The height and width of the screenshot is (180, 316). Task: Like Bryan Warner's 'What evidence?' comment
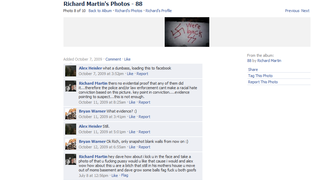[132, 117]
